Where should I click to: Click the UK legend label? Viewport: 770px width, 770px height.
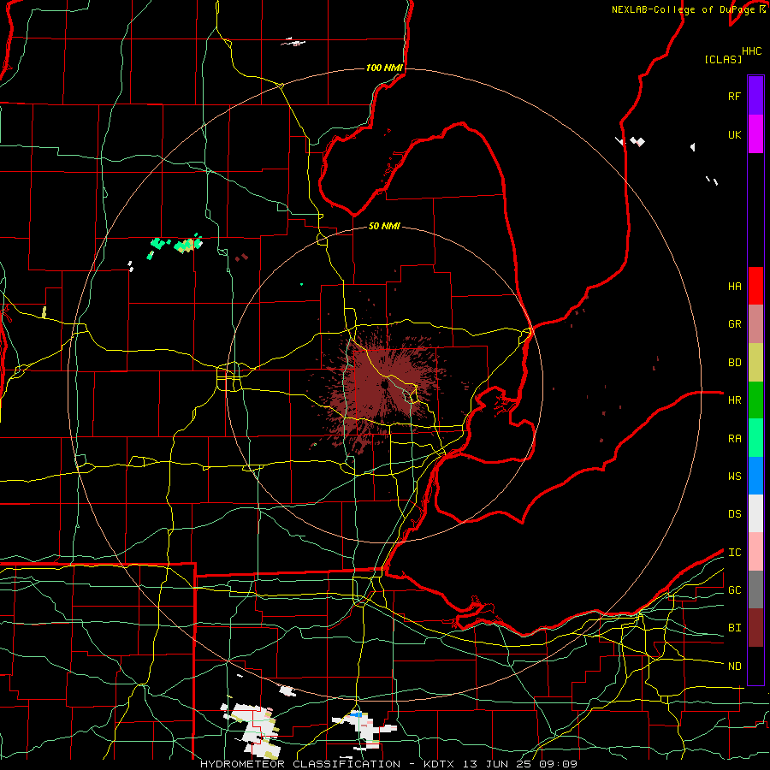[x=734, y=135]
